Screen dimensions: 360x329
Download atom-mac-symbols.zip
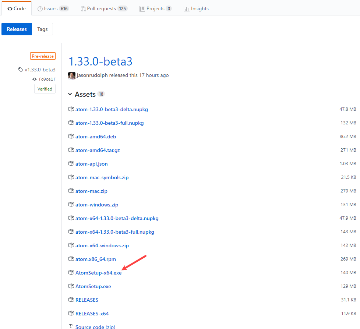coord(102,177)
